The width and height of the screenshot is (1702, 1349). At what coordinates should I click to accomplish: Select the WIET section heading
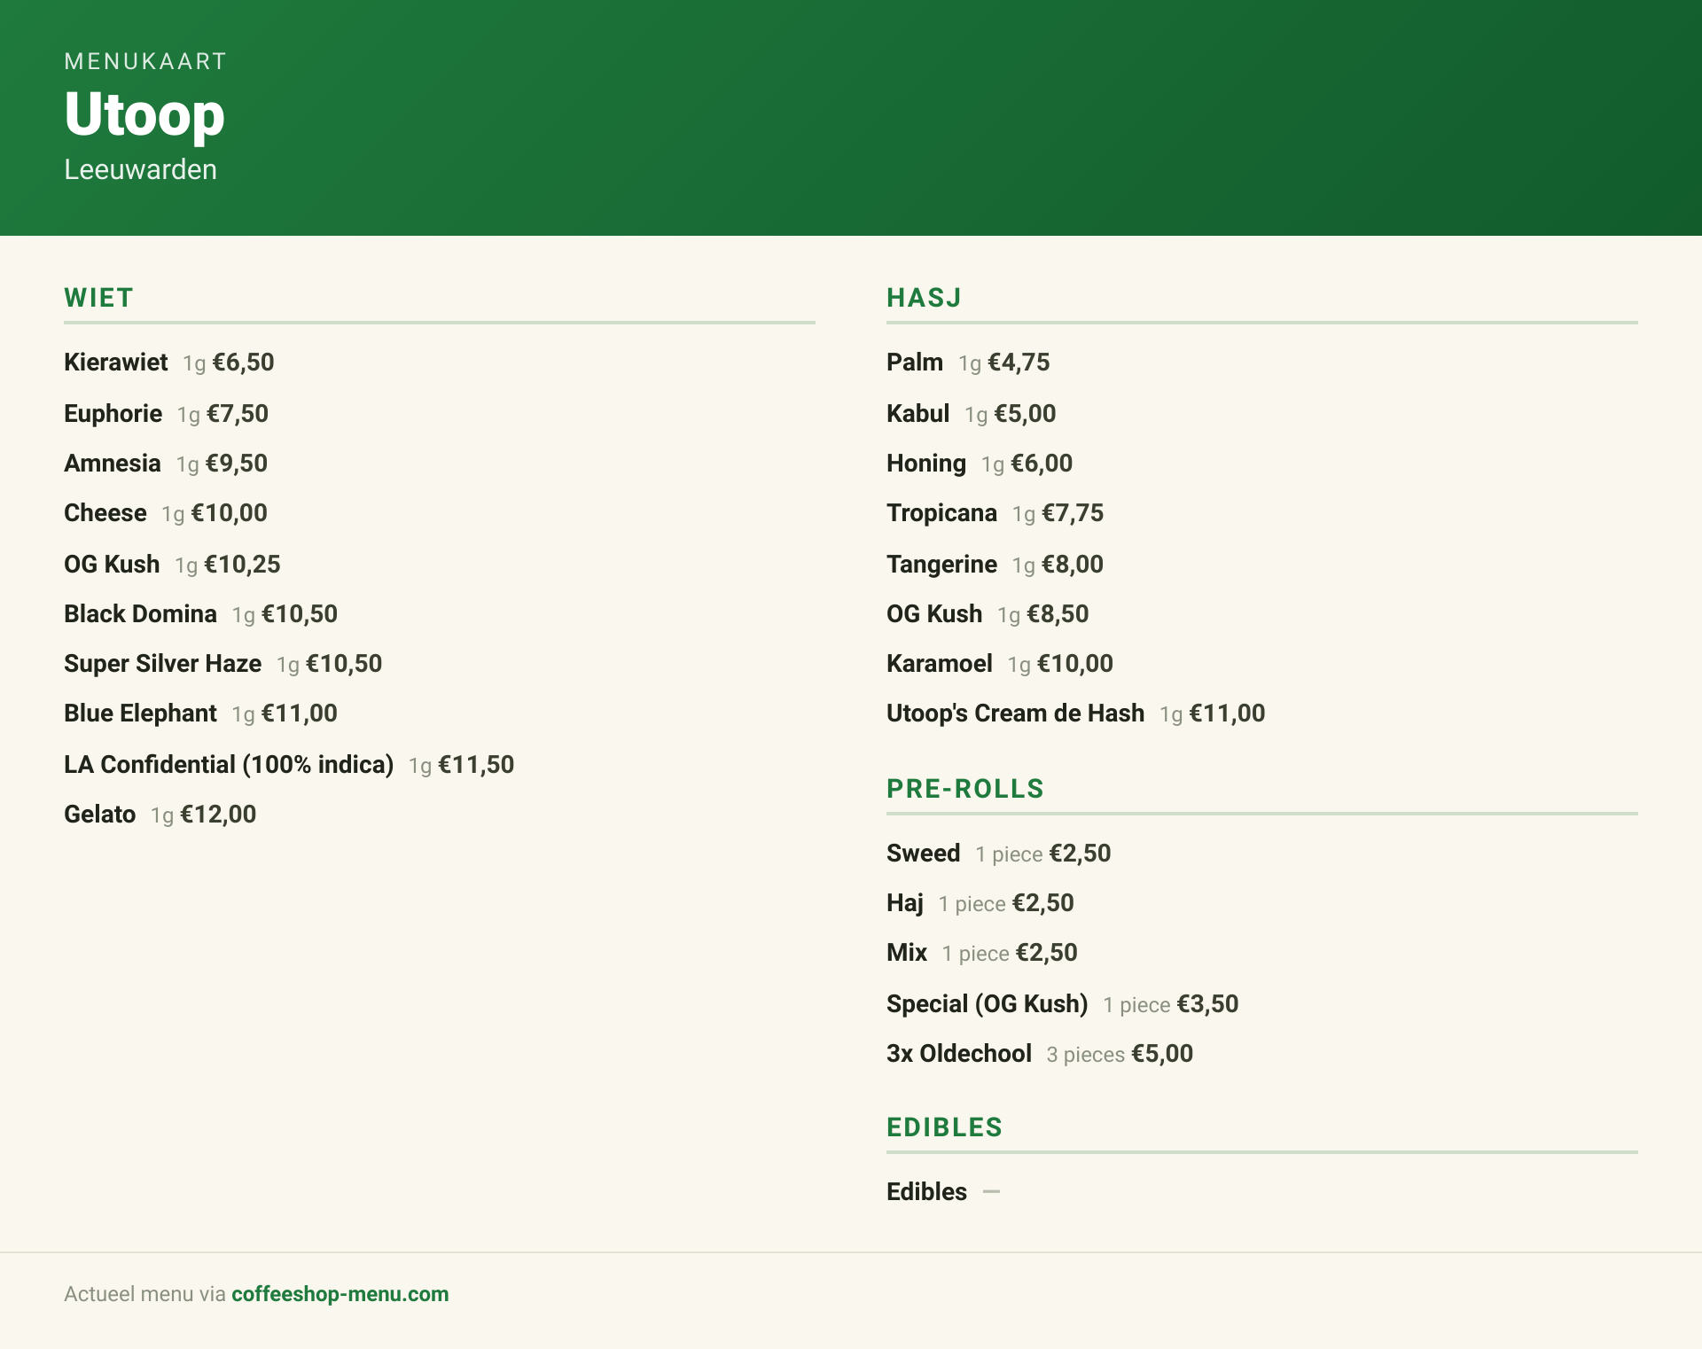[98, 298]
